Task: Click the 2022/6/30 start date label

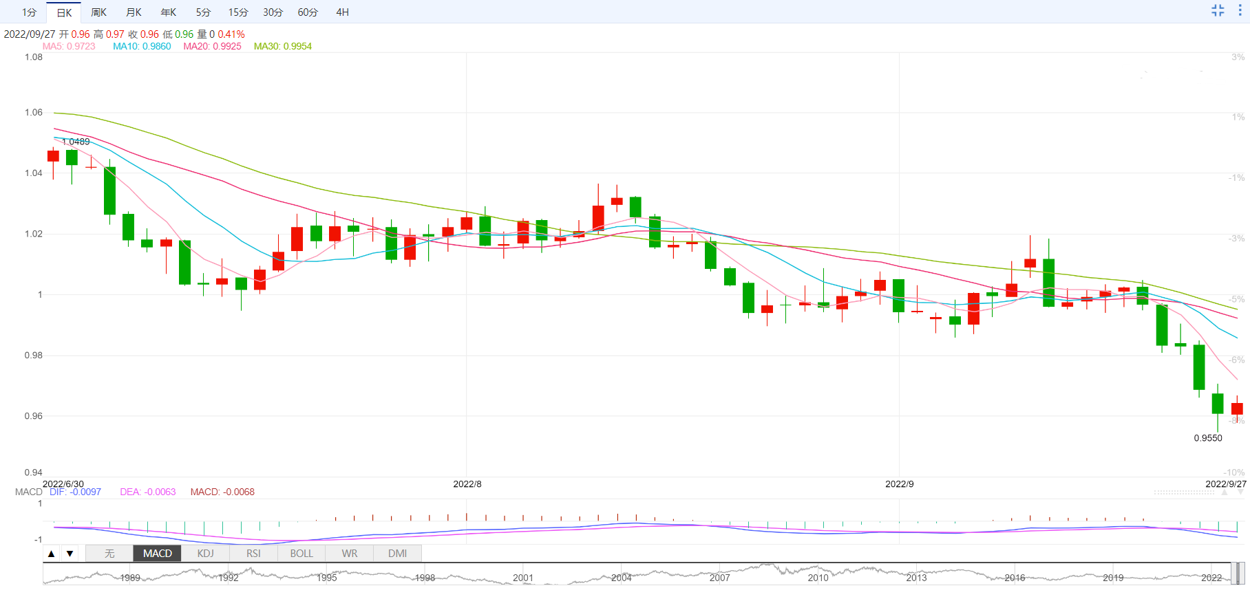Action: coord(63,484)
